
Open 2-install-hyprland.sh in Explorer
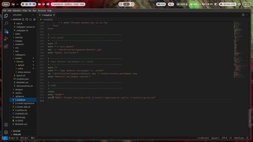pyautogui.click(x=25, y=103)
